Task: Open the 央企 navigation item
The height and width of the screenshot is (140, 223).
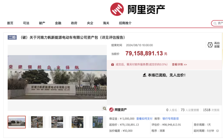Action: pyautogui.click(x=90, y=23)
